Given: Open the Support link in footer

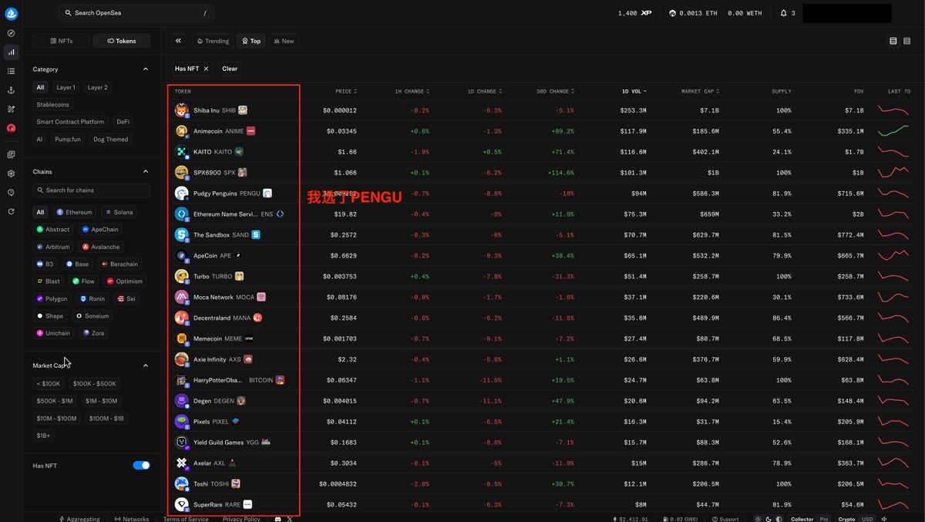Looking at the screenshot, I should [x=725, y=519].
